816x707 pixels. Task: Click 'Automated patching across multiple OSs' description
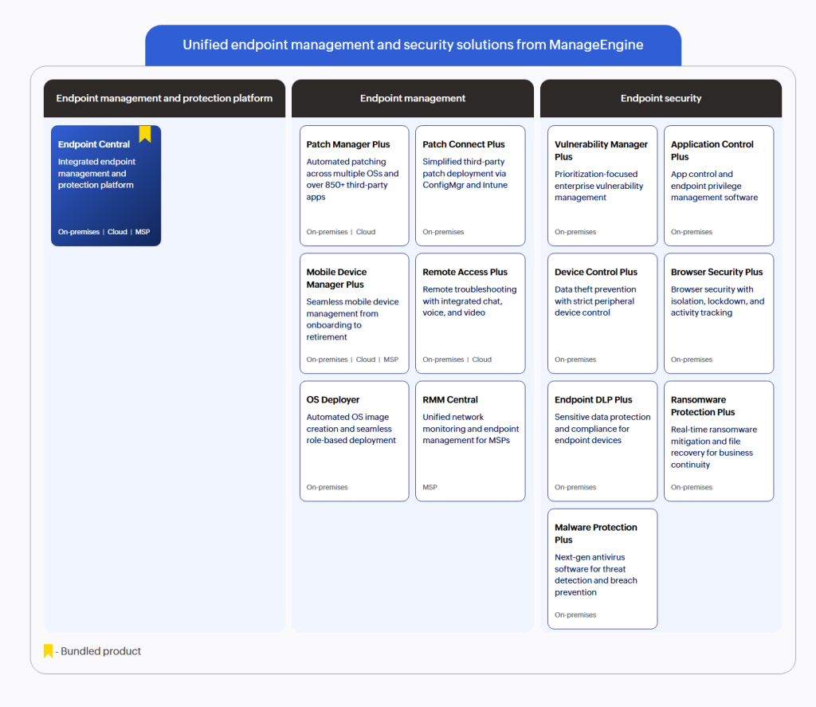(352, 179)
